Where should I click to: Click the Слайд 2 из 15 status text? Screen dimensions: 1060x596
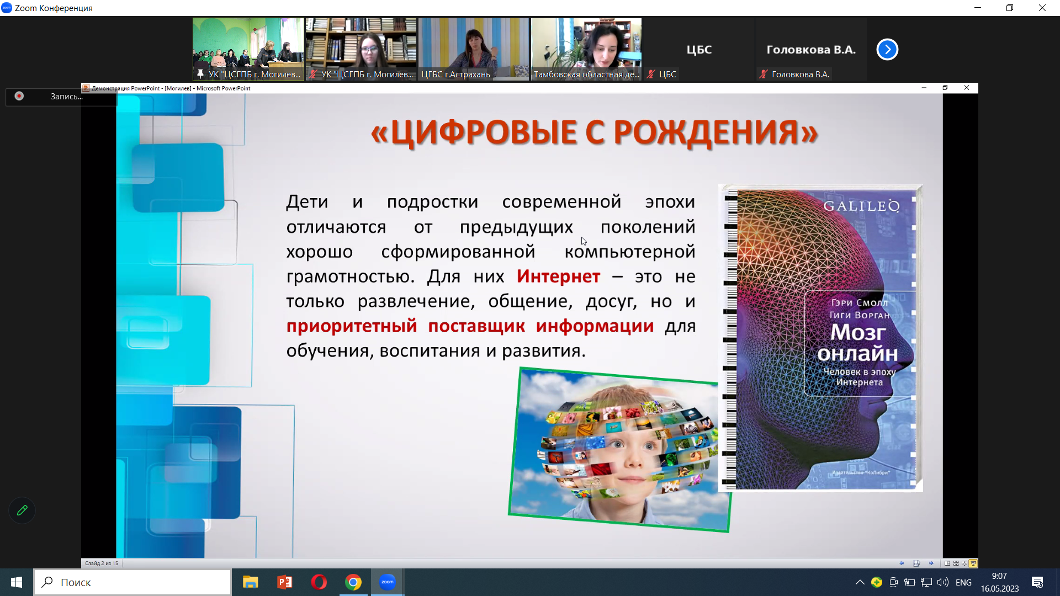pyautogui.click(x=102, y=563)
